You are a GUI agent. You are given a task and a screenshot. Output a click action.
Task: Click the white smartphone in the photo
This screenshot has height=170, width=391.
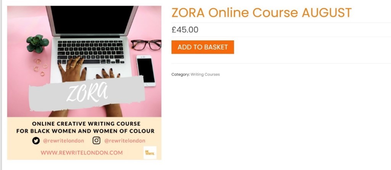(146, 71)
